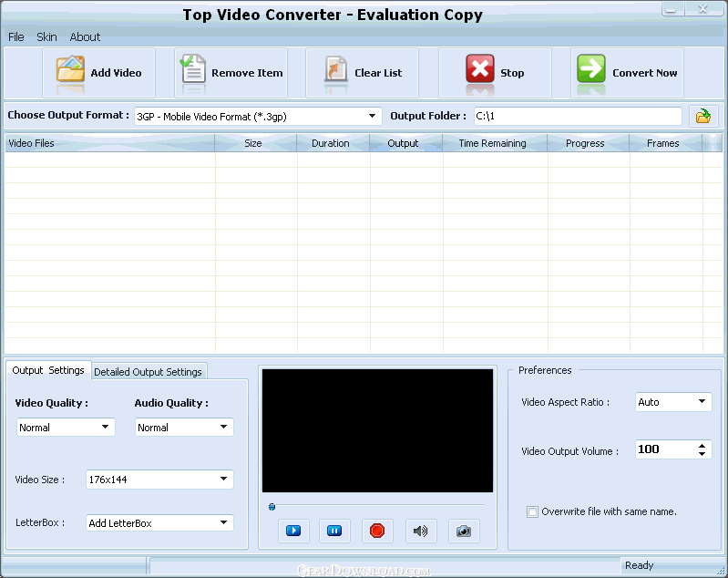Click the Output column header
Viewport: 728px width, 578px height.
405,143
